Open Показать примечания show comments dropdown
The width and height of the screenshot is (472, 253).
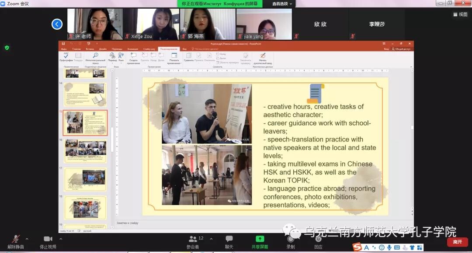(174, 58)
